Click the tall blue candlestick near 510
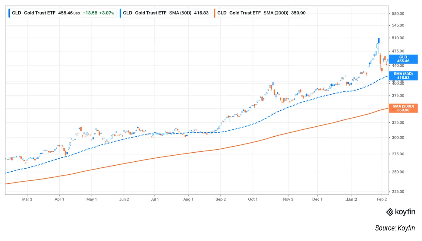The height and width of the screenshot is (241, 422). [x=379, y=40]
